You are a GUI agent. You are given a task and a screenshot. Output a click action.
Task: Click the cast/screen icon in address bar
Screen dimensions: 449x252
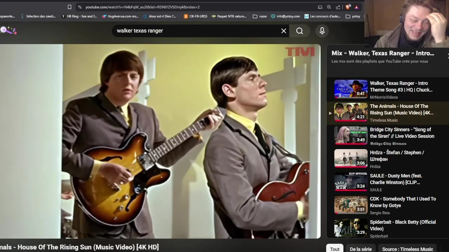click(x=320, y=7)
